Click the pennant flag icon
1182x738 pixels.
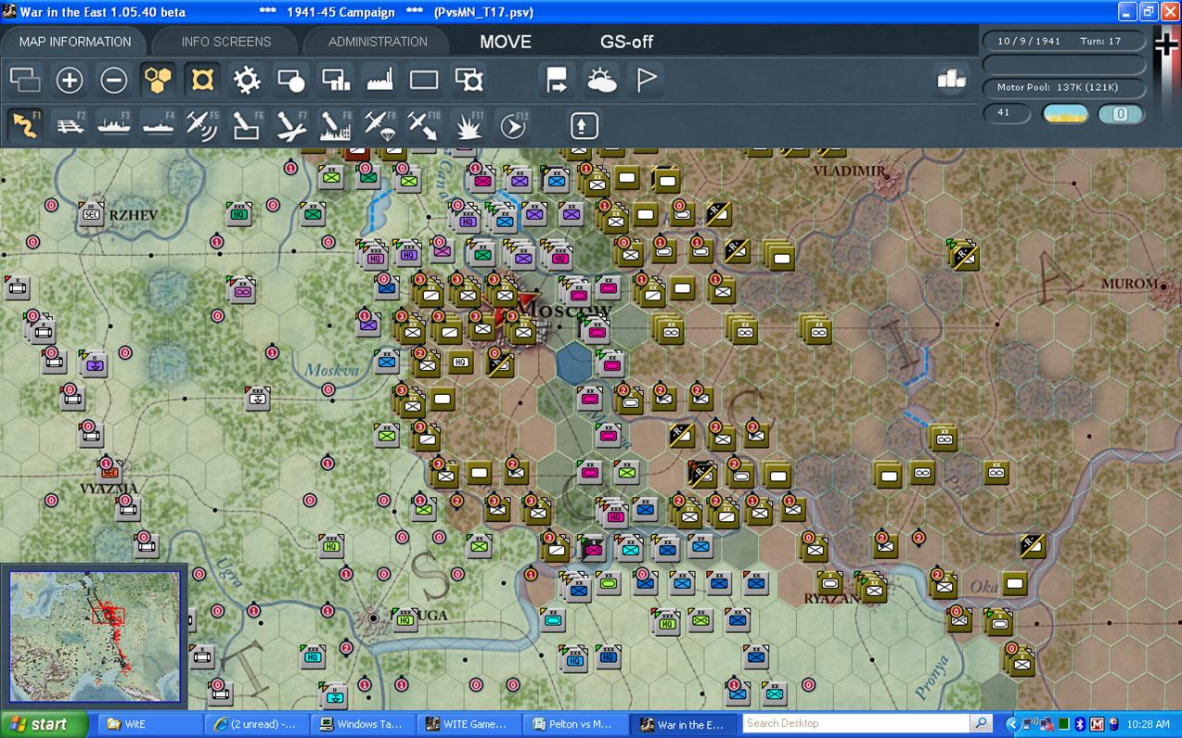point(646,81)
